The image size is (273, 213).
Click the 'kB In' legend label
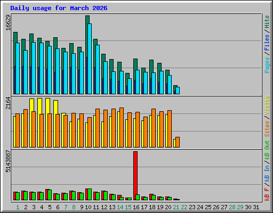click(x=267, y=174)
